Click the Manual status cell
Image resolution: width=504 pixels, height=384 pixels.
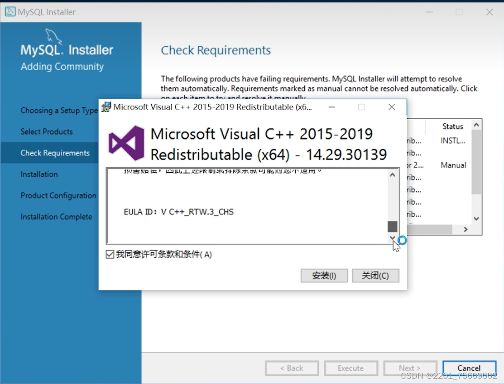coord(453,165)
